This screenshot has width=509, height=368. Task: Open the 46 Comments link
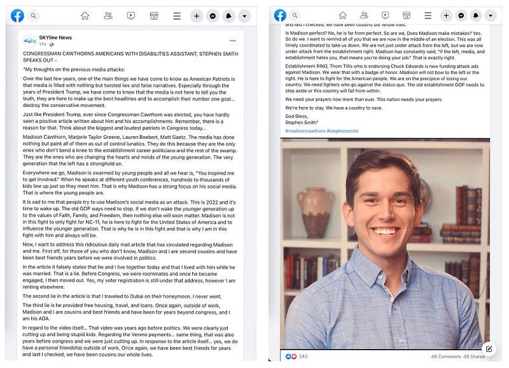pos(446,357)
